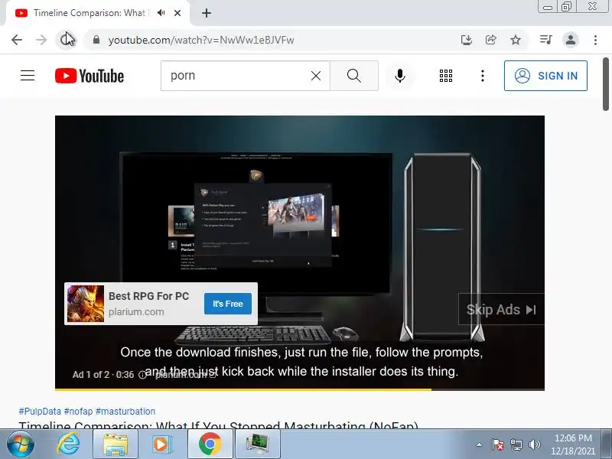Go back with the browser back arrow
The width and height of the screenshot is (612, 459).
17,40
